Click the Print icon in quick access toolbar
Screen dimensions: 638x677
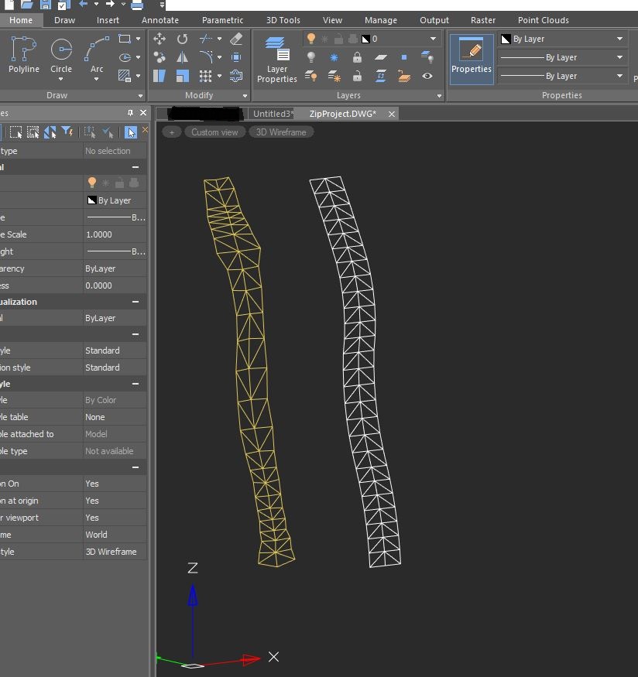click(x=137, y=5)
